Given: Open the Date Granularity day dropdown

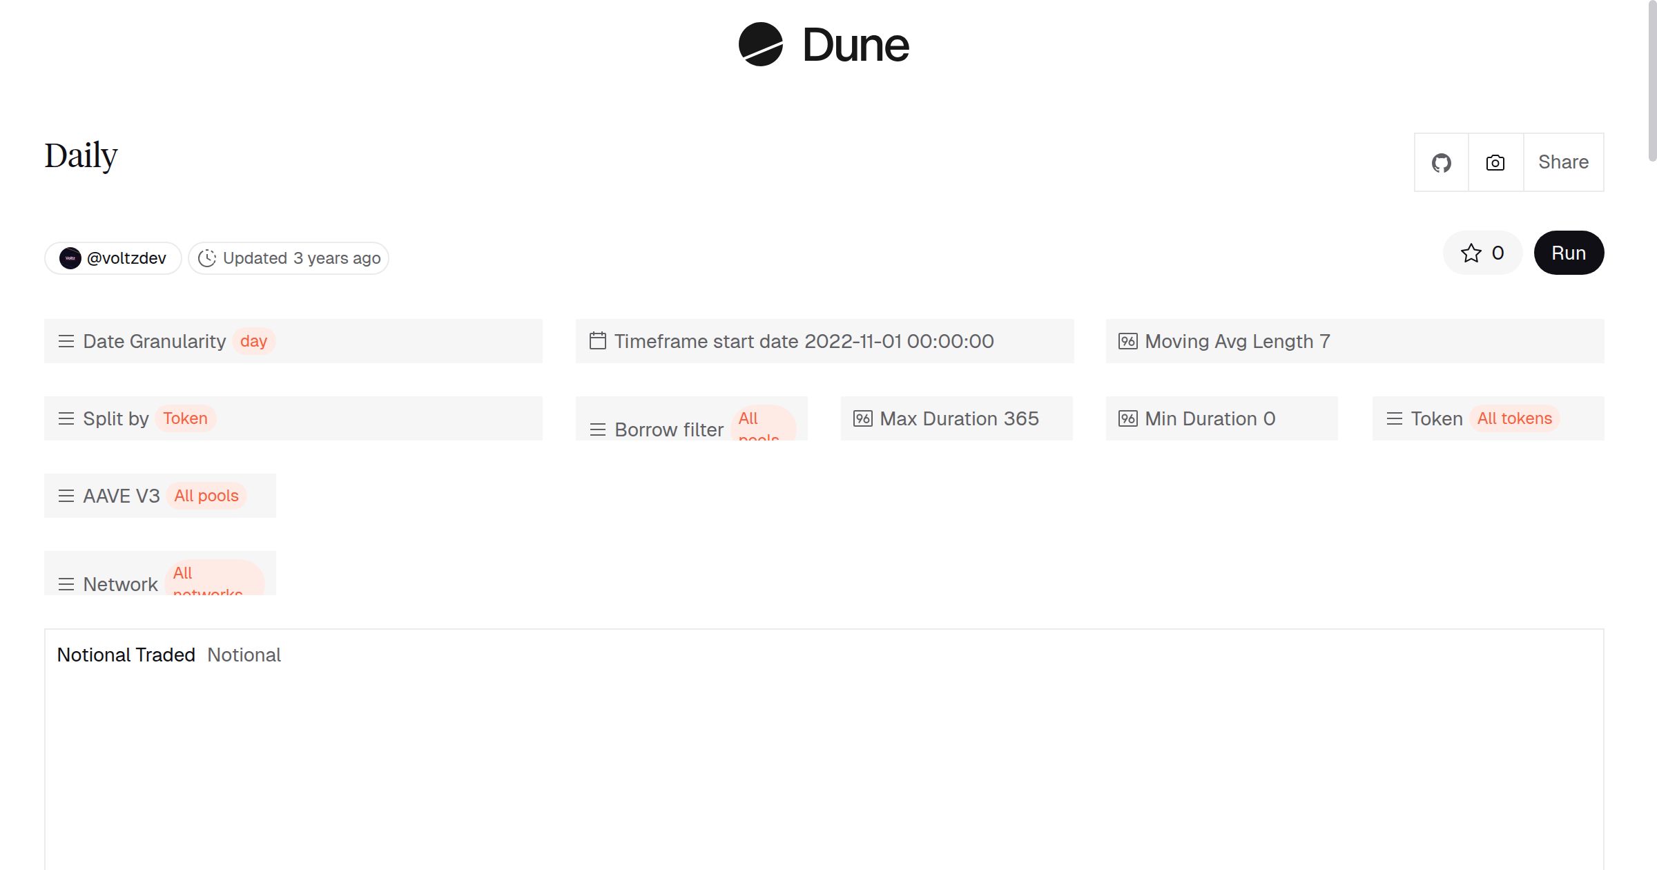Looking at the screenshot, I should pos(253,341).
